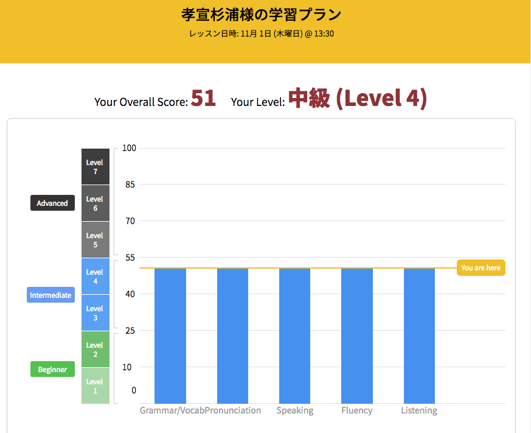531x433 pixels.
Task: Select the Fluency blue bar
Action: 356,335
